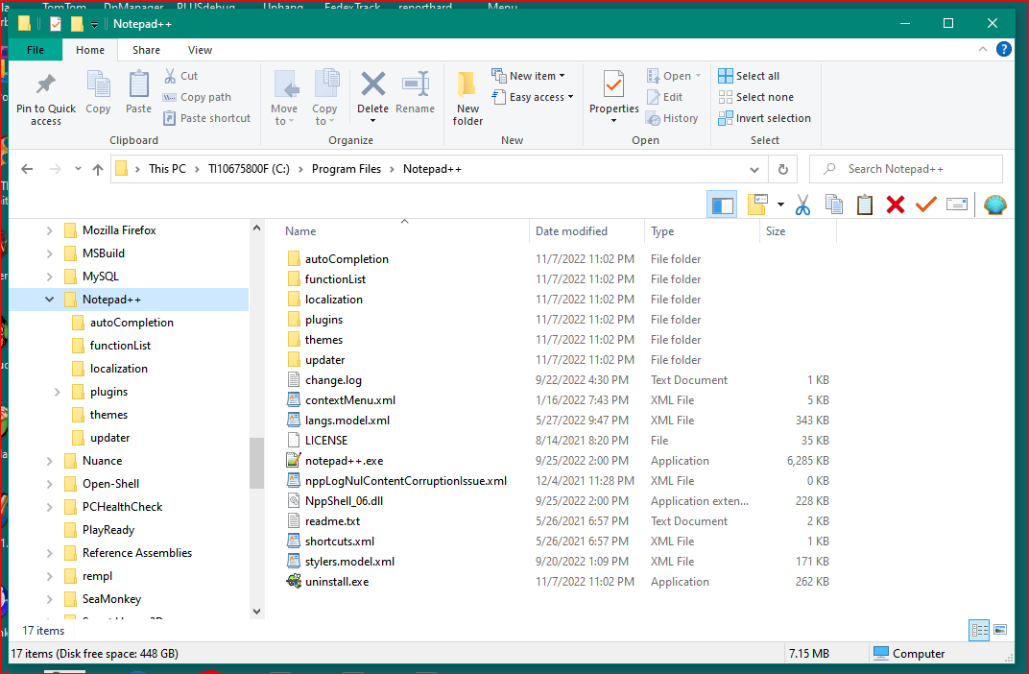Click the Properties button in the ribbon
Image resolution: width=1029 pixels, height=674 pixels.
click(613, 96)
